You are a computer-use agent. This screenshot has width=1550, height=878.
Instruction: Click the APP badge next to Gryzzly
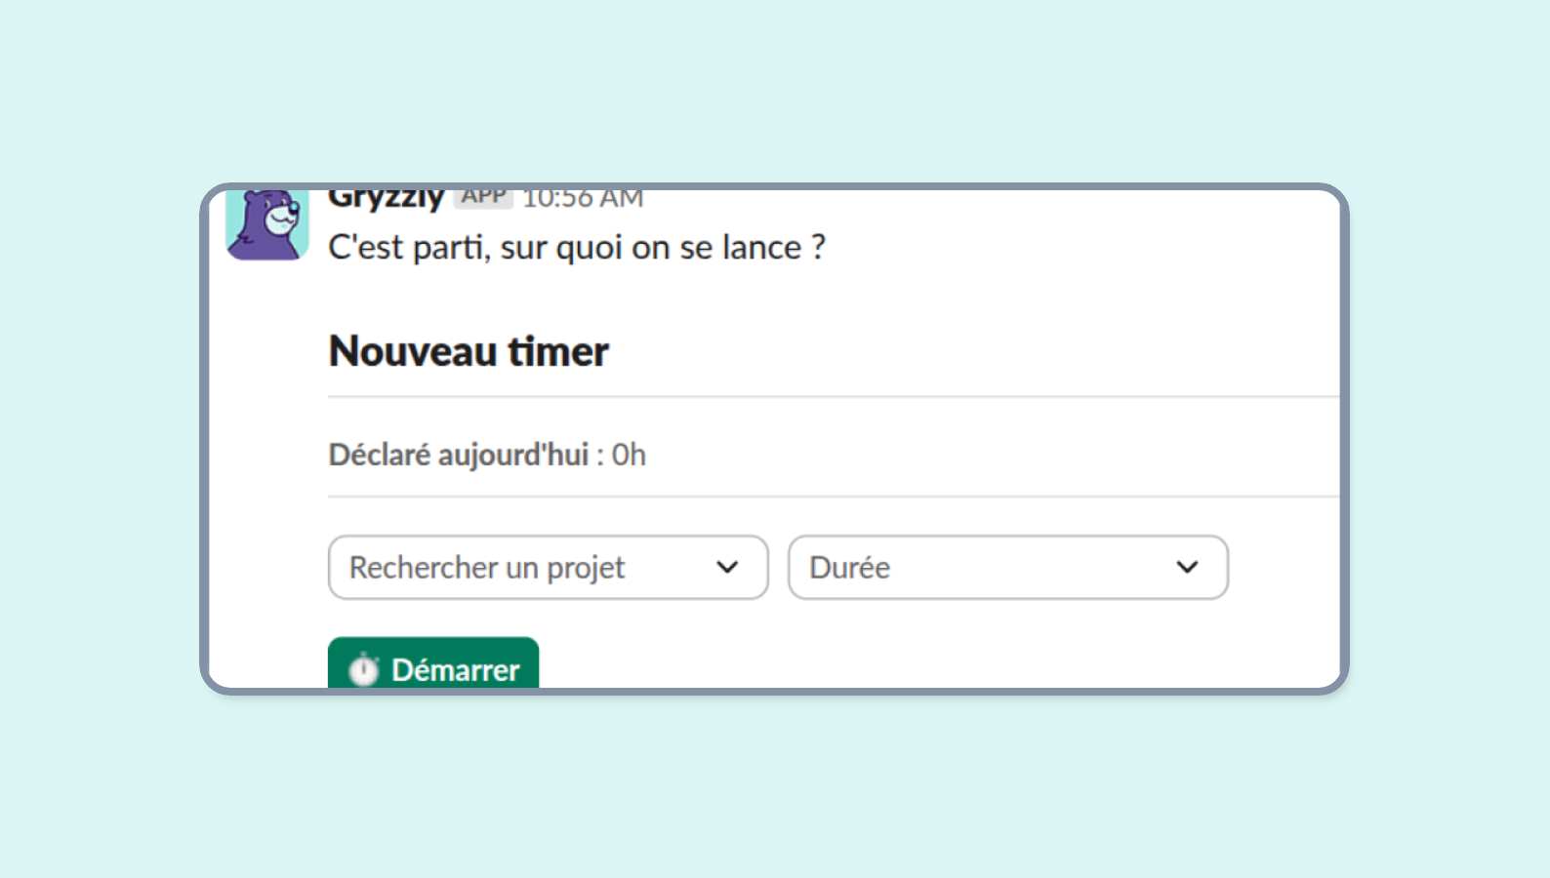[484, 197]
